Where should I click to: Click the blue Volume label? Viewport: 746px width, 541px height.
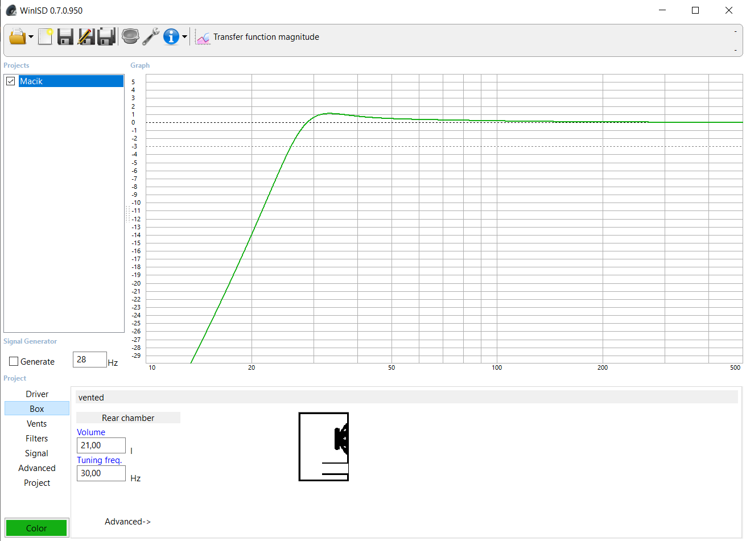coord(91,432)
